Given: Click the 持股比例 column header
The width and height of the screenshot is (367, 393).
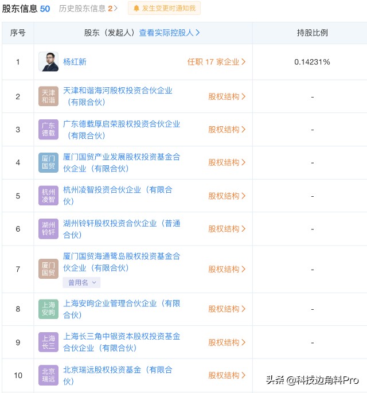Looking at the screenshot, I should click(x=312, y=33).
